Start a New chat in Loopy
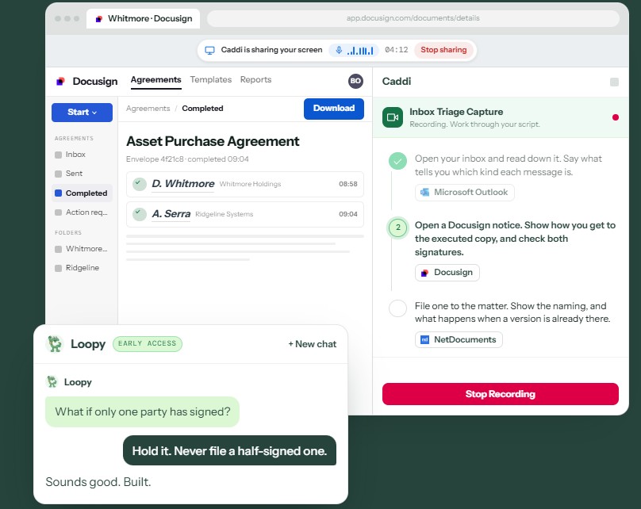 (x=312, y=344)
